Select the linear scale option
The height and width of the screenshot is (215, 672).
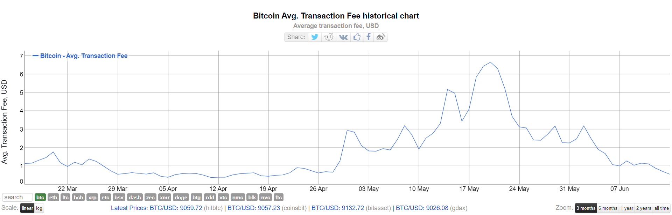tap(27, 208)
